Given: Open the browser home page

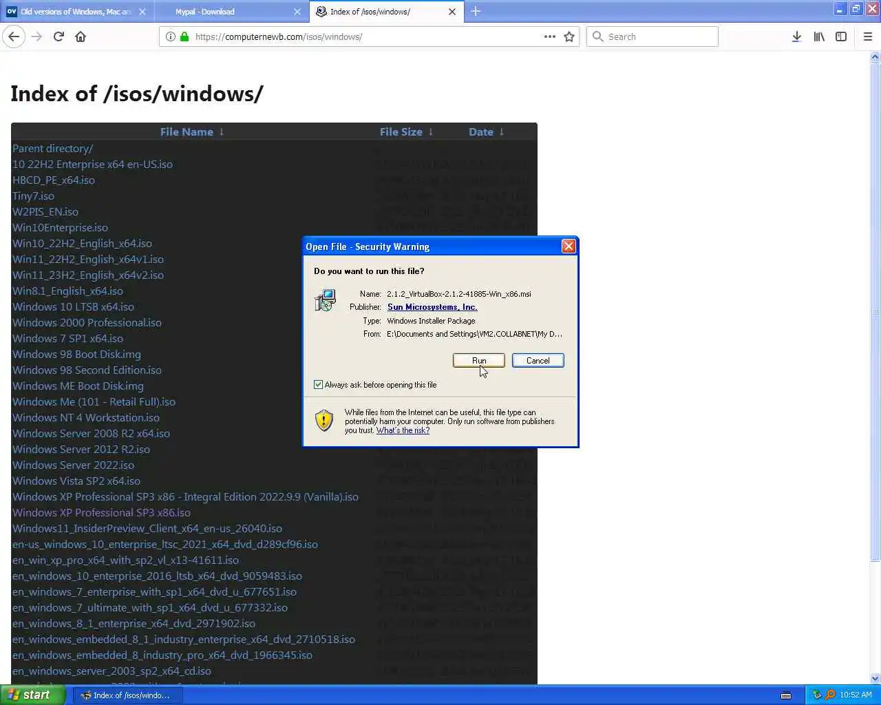Looking at the screenshot, I should 81,36.
